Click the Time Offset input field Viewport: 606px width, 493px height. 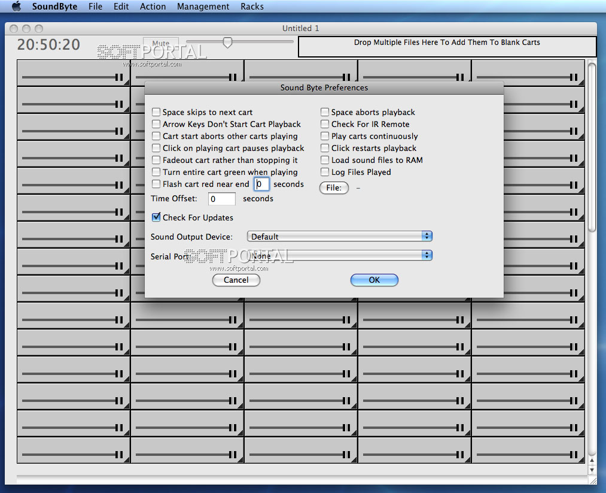tap(221, 199)
